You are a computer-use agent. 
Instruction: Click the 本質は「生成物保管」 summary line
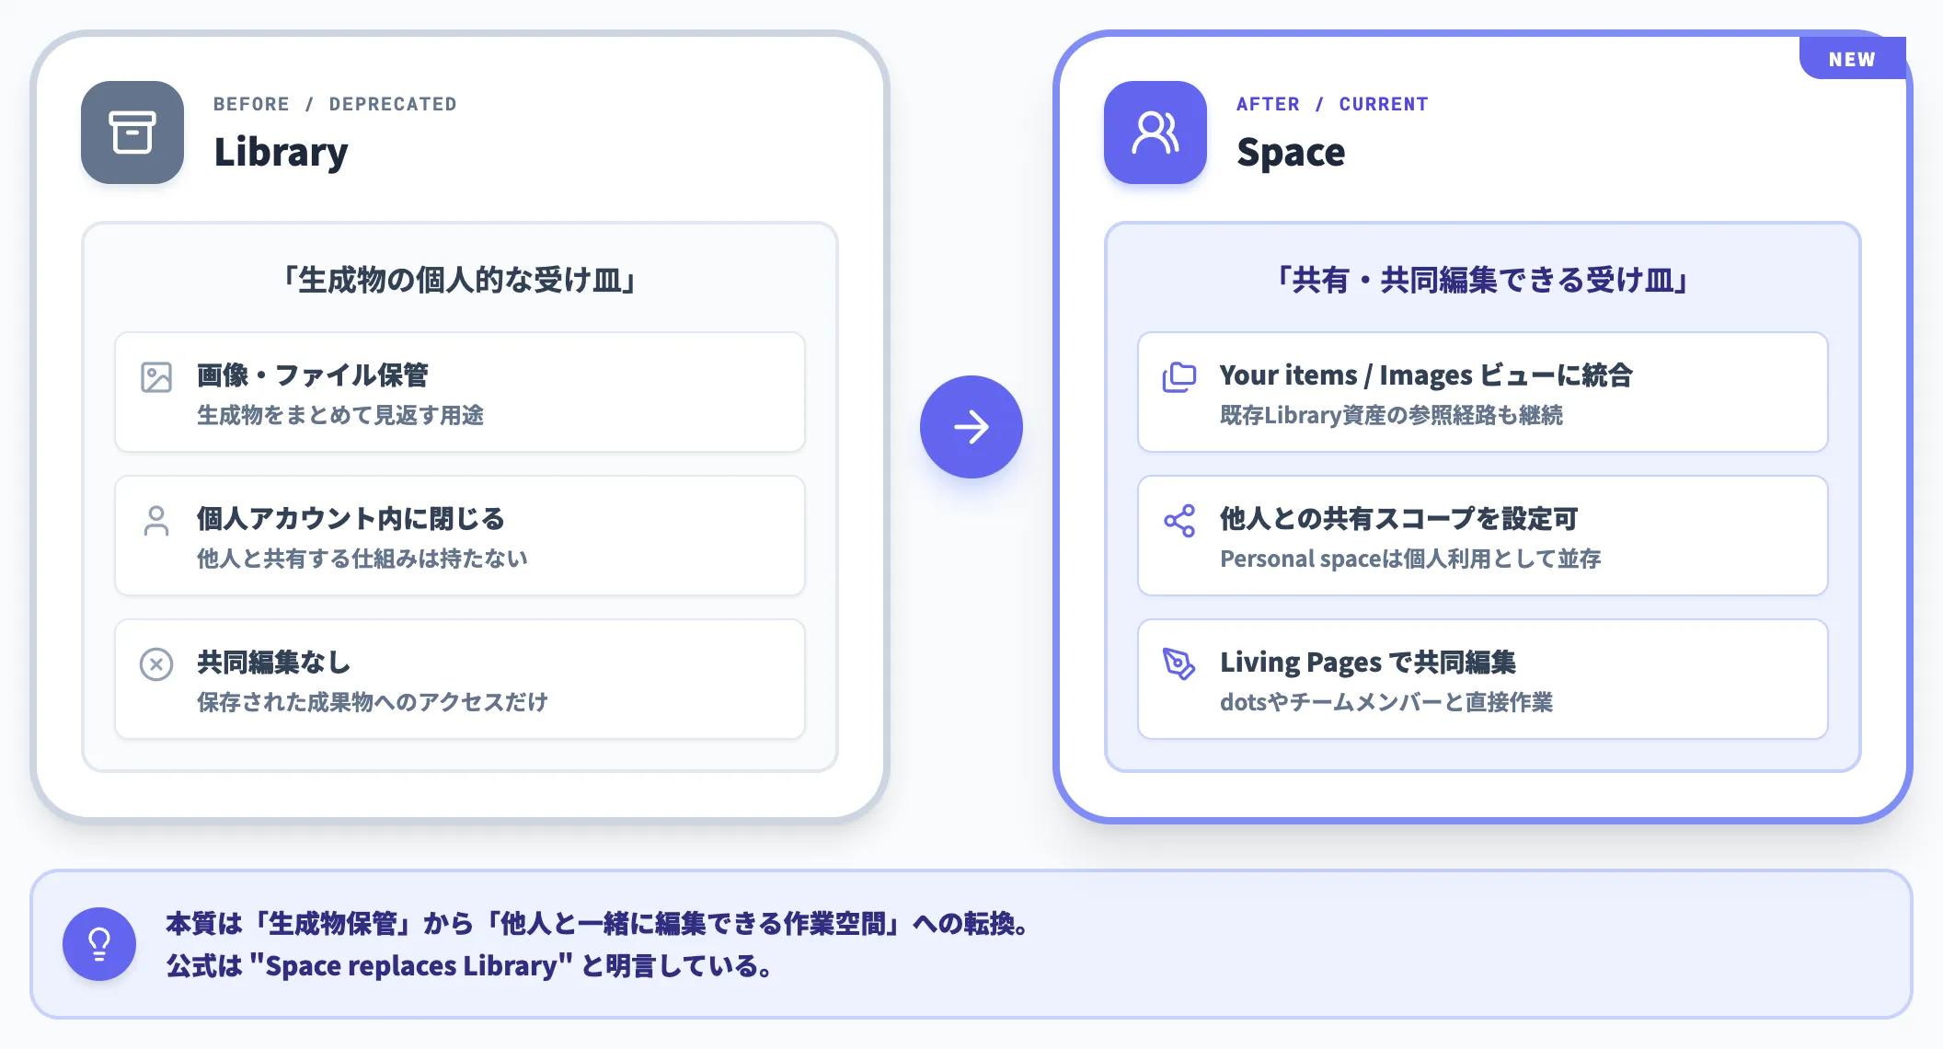(x=597, y=924)
